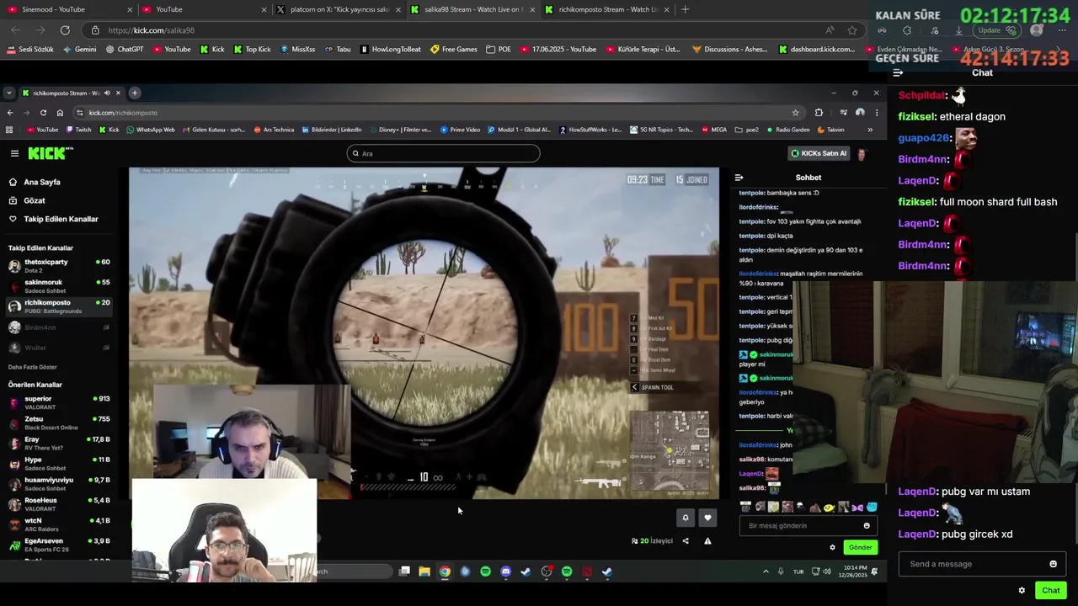Go to Ana Sayfa in sidebar

[41, 182]
